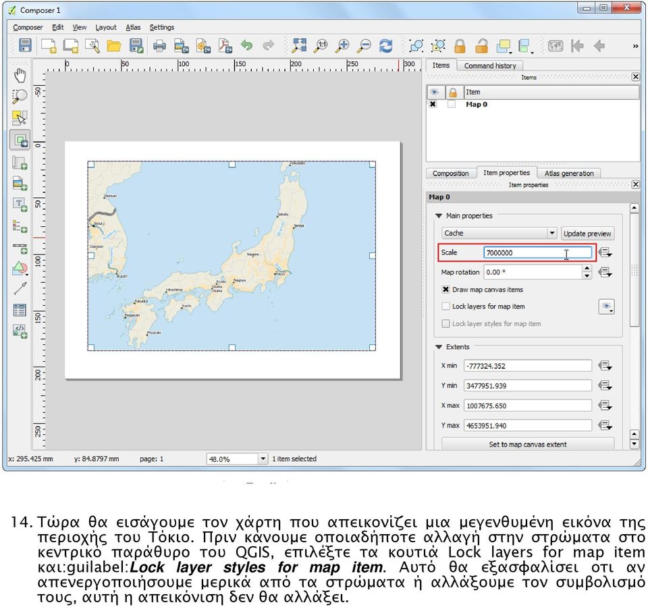
Task: Lock the selected items
Action: pos(460,45)
